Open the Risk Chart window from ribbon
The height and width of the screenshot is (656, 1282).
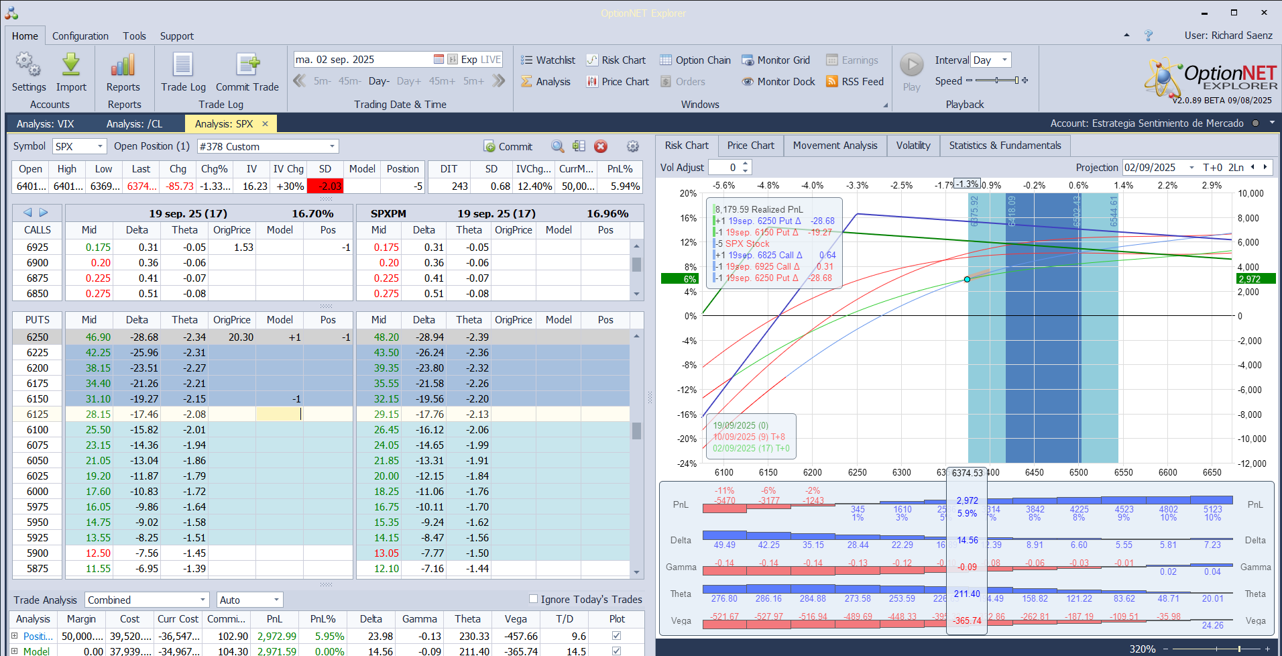(x=616, y=60)
